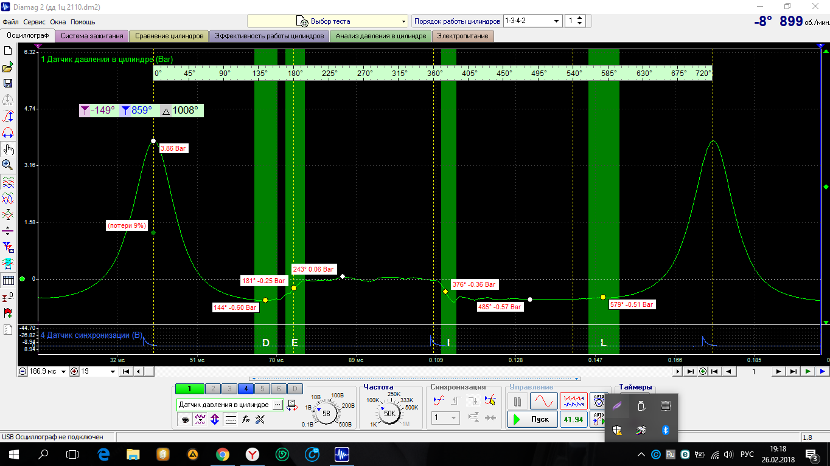The height and width of the screenshot is (466, 830).
Task: Click the red flag add-marker icon
Action: point(8,313)
